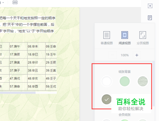Click the document view icon in sidebar
159x121 pixels.
click(150, 18)
